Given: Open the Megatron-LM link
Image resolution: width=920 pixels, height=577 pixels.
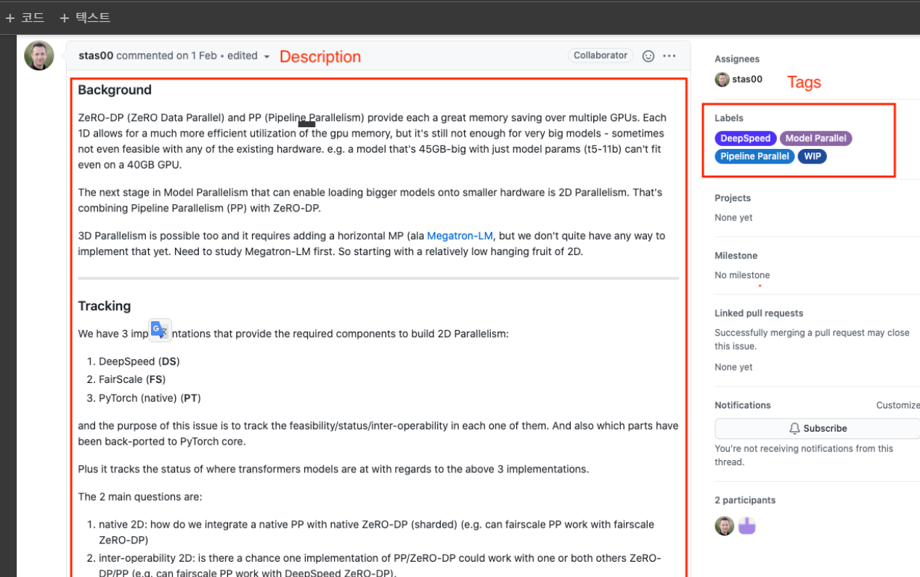Looking at the screenshot, I should point(460,235).
